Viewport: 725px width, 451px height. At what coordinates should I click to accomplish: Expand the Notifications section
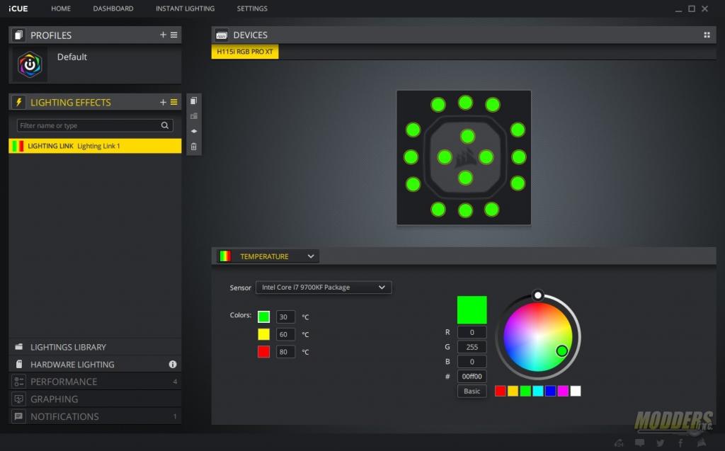tap(96, 416)
